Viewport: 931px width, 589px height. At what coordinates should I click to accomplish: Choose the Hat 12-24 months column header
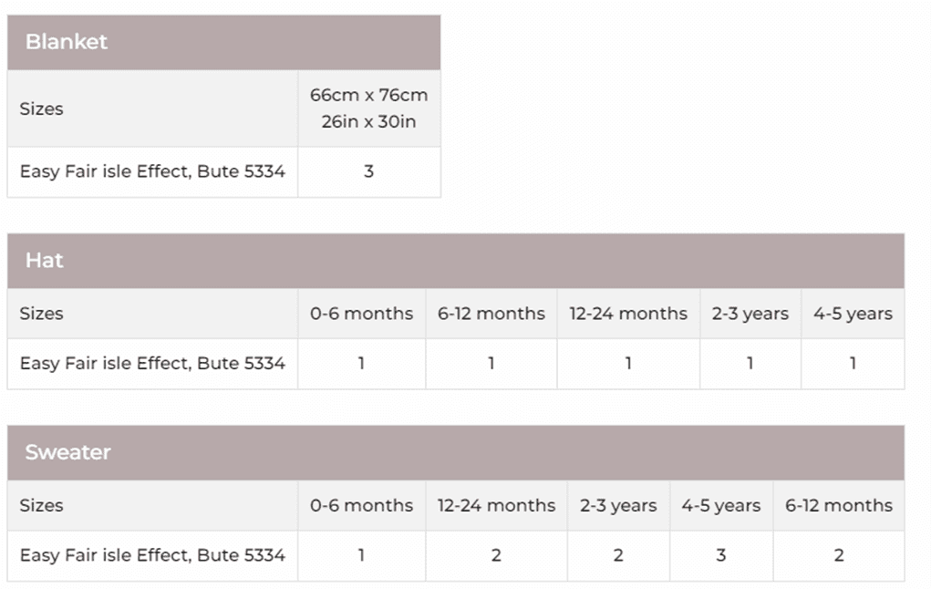pos(628,314)
